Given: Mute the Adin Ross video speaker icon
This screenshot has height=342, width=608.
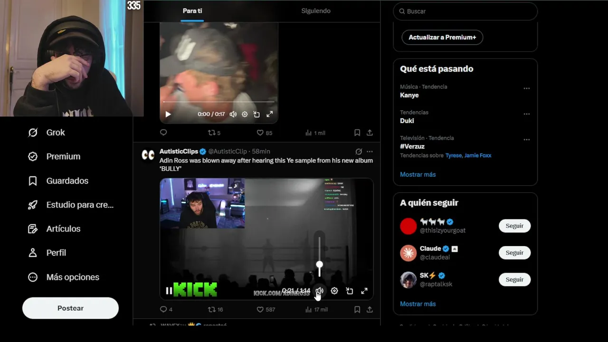Looking at the screenshot, I should click(x=320, y=291).
